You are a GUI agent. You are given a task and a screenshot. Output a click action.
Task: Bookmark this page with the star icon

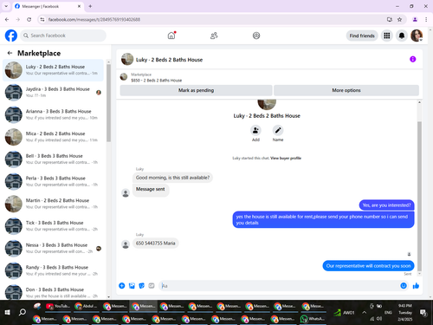click(x=399, y=19)
